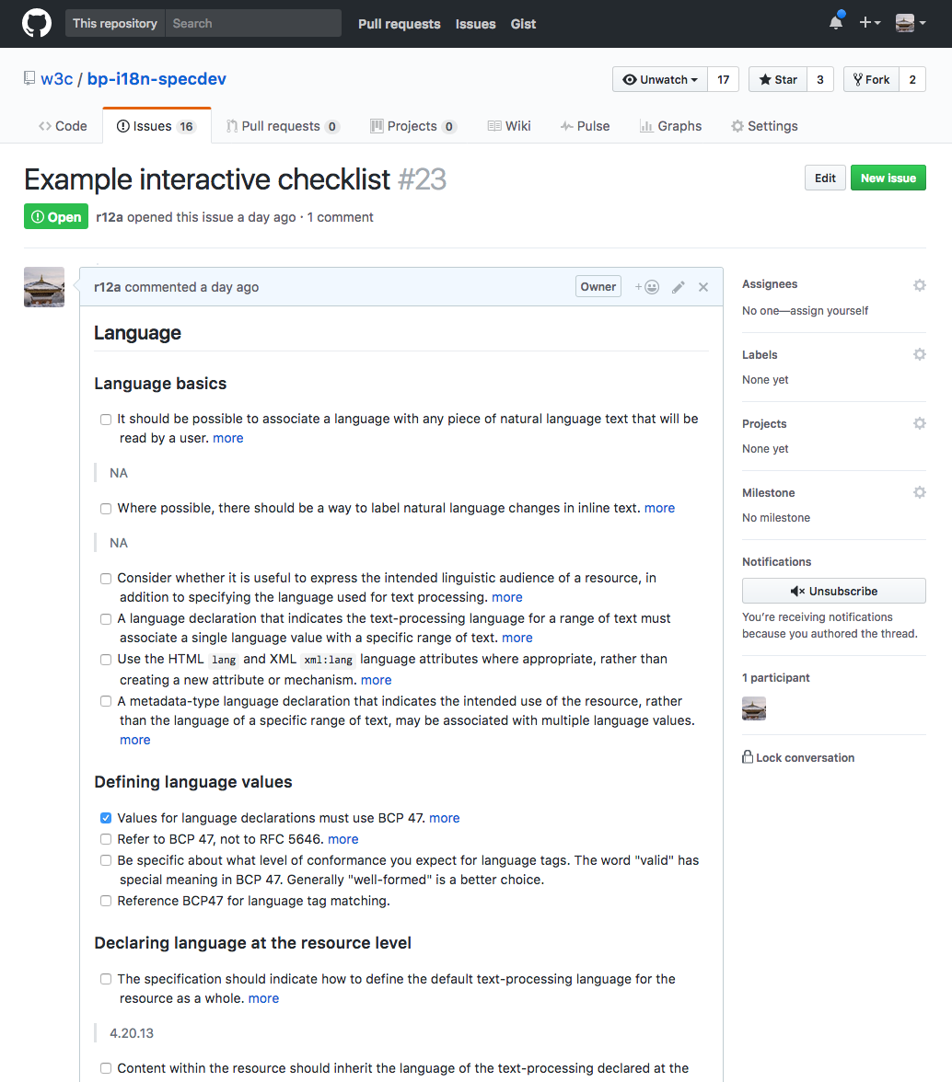This screenshot has height=1082, width=952.
Task: Open the user avatar profile dropdown
Action: click(911, 23)
